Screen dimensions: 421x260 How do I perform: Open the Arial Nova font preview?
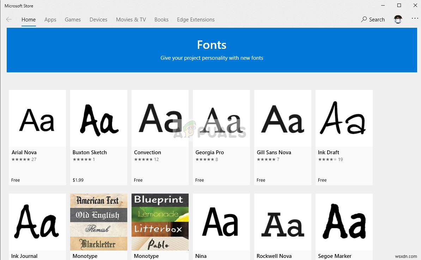point(37,118)
